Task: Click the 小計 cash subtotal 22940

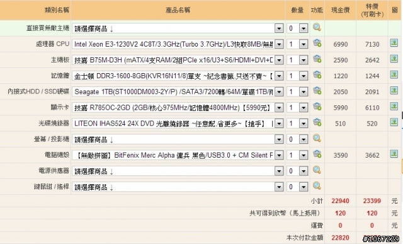Action: (340, 200)
